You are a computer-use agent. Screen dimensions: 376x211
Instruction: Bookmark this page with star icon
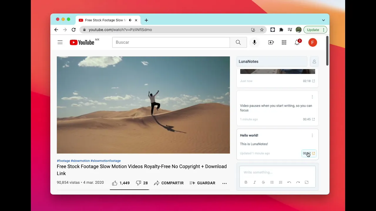(262, 30)
